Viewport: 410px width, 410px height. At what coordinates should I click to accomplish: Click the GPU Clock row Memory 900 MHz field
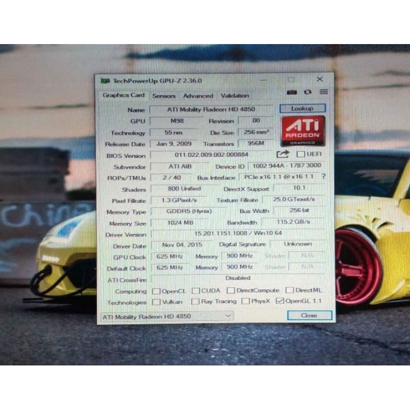[239, 256]
